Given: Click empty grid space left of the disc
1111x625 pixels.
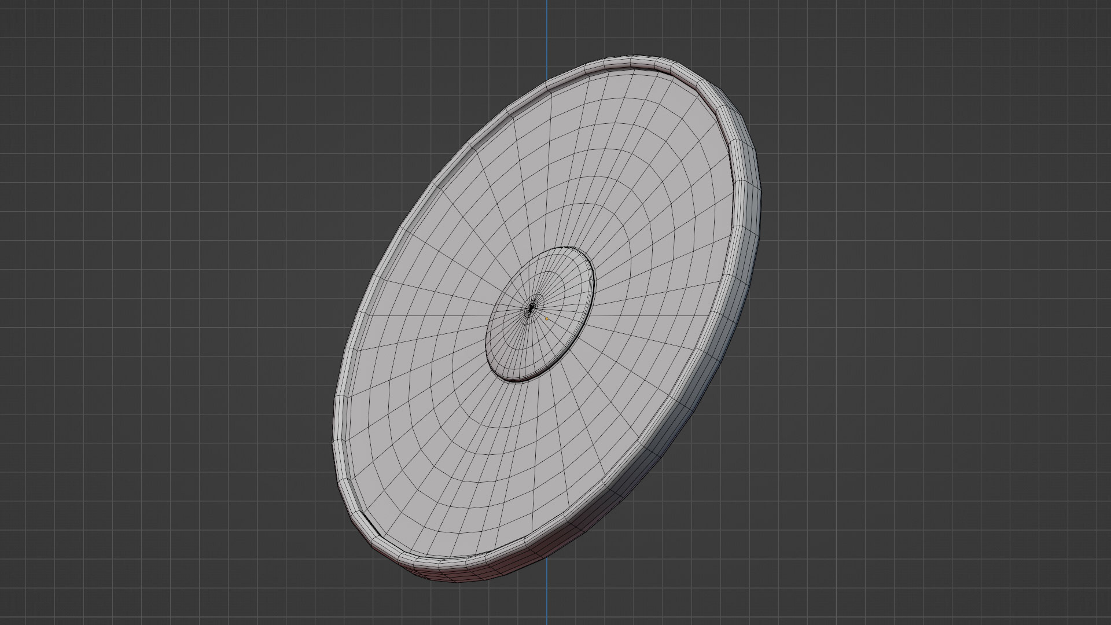Looking at the screenshot, I should tap(174, 312).
